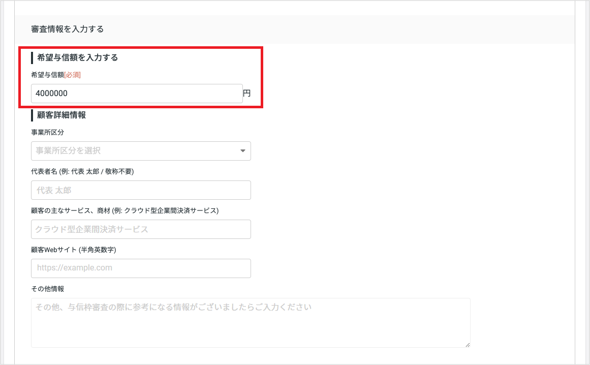This screenshot has width=590, height=365.
Task: Open the 事業所区分 dropdown
Action: tap(141, 151)
